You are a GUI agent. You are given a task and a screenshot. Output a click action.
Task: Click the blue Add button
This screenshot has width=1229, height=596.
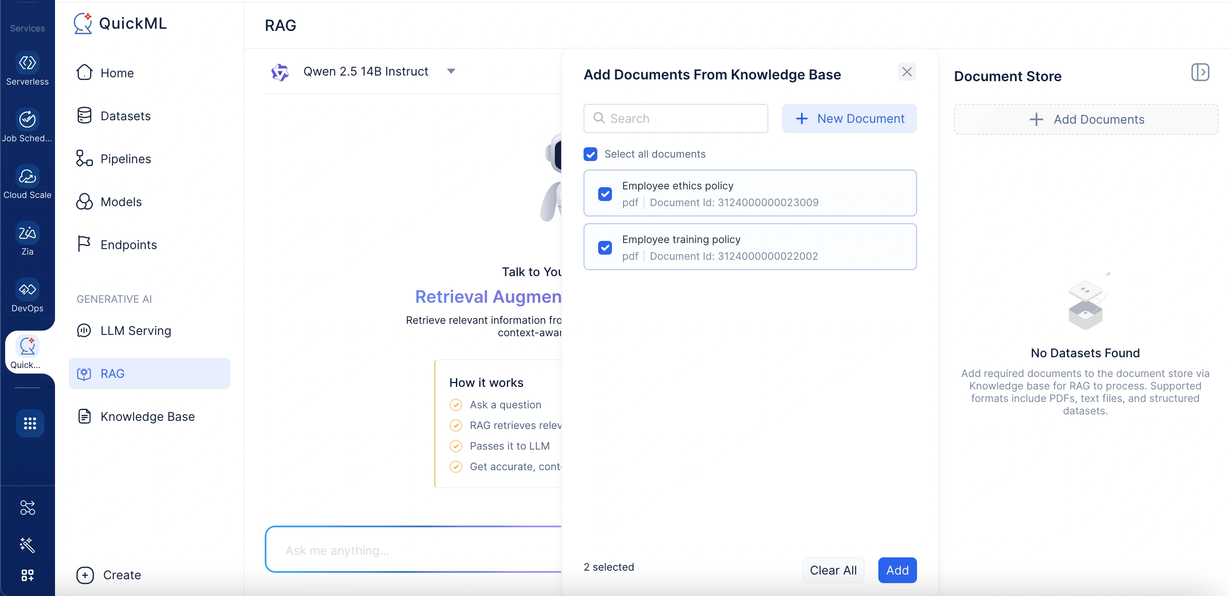point(897,570)
